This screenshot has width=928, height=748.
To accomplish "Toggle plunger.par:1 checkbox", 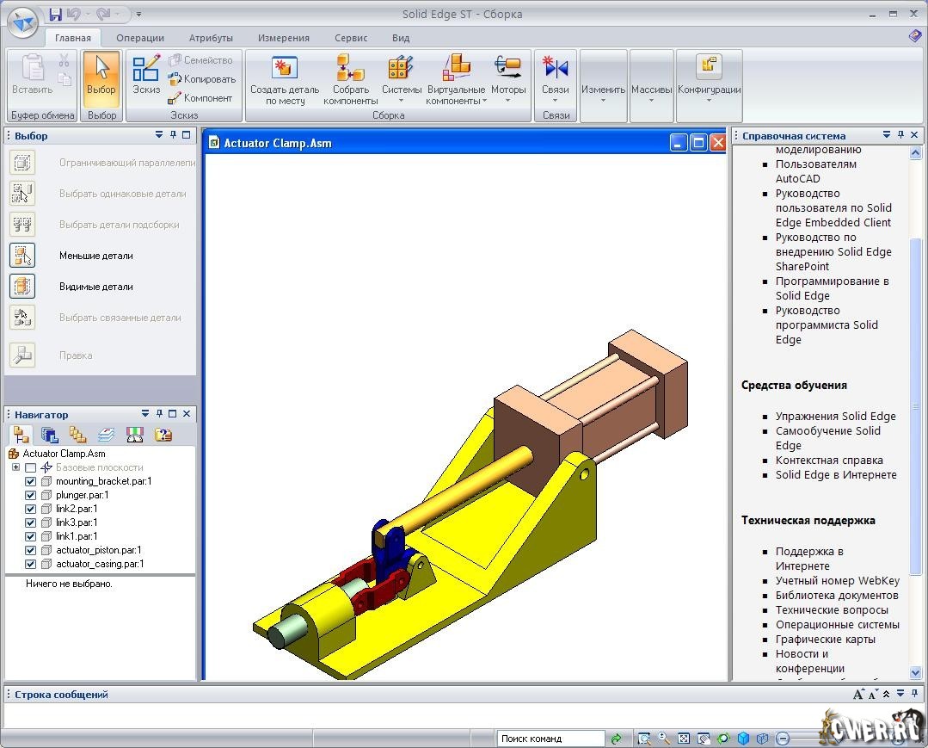I will tap(31, 496).
